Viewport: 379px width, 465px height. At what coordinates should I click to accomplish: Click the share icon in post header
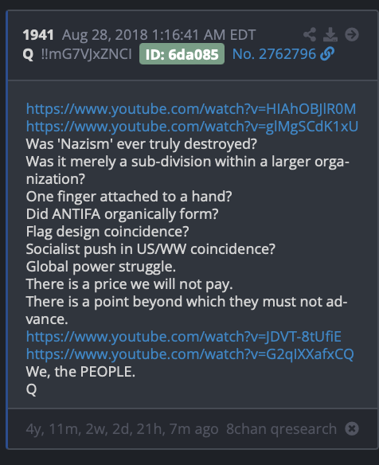point(310,35)
